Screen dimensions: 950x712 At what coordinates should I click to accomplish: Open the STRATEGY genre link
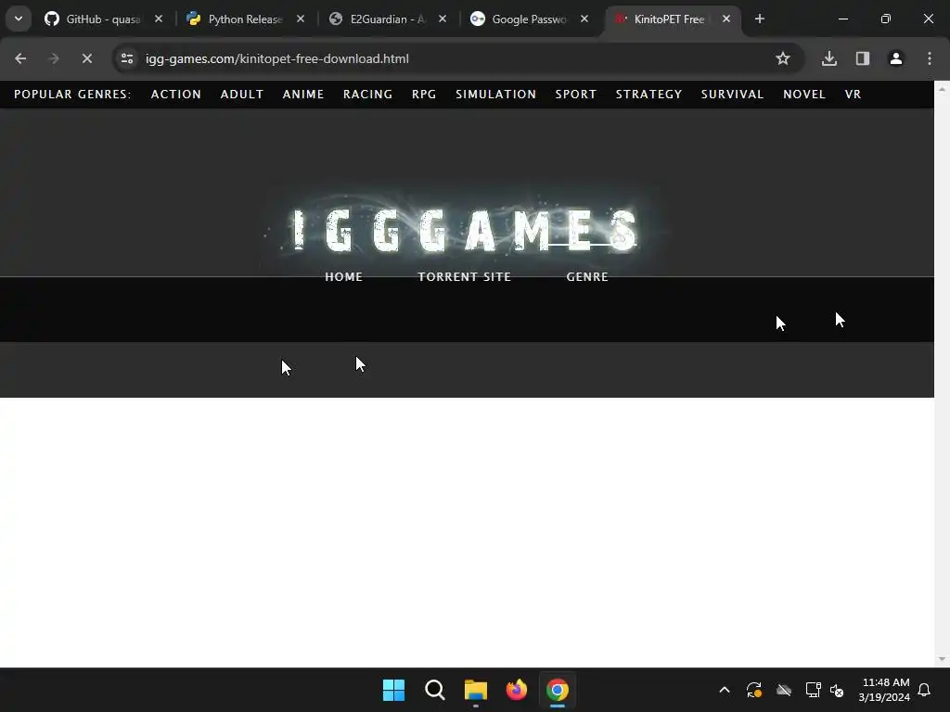tap(648, 95)
